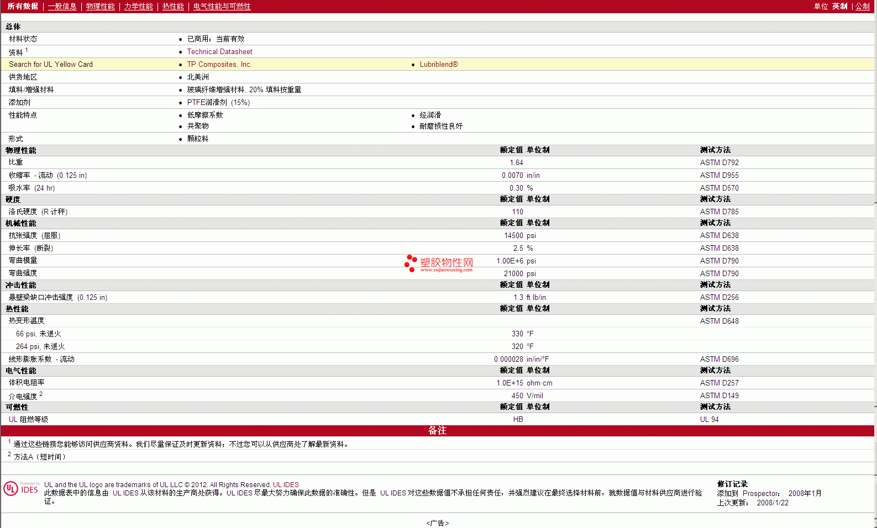Screen dimensions: 877x528
Task: Click the 备注 notes header
Action: [437, 431]
